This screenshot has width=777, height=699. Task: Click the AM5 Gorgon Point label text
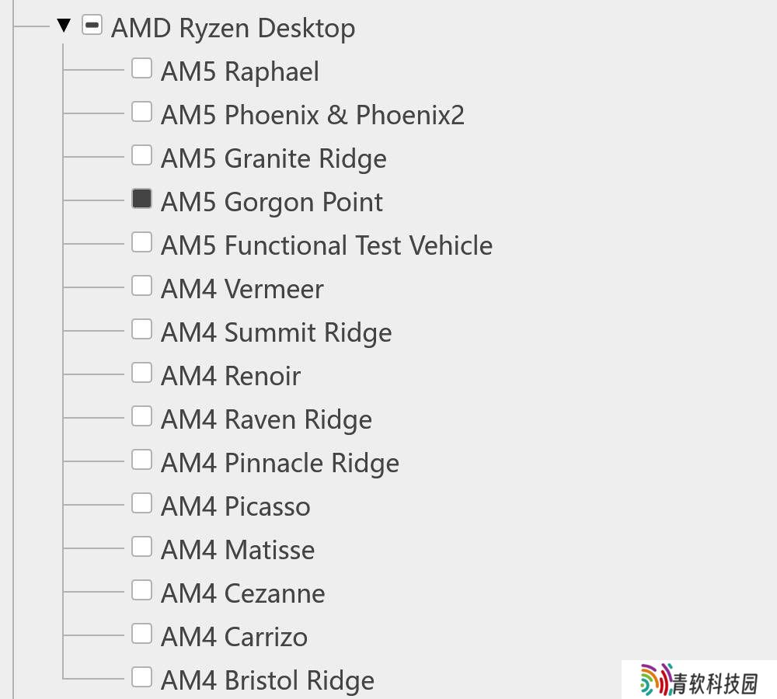point(272,203)
